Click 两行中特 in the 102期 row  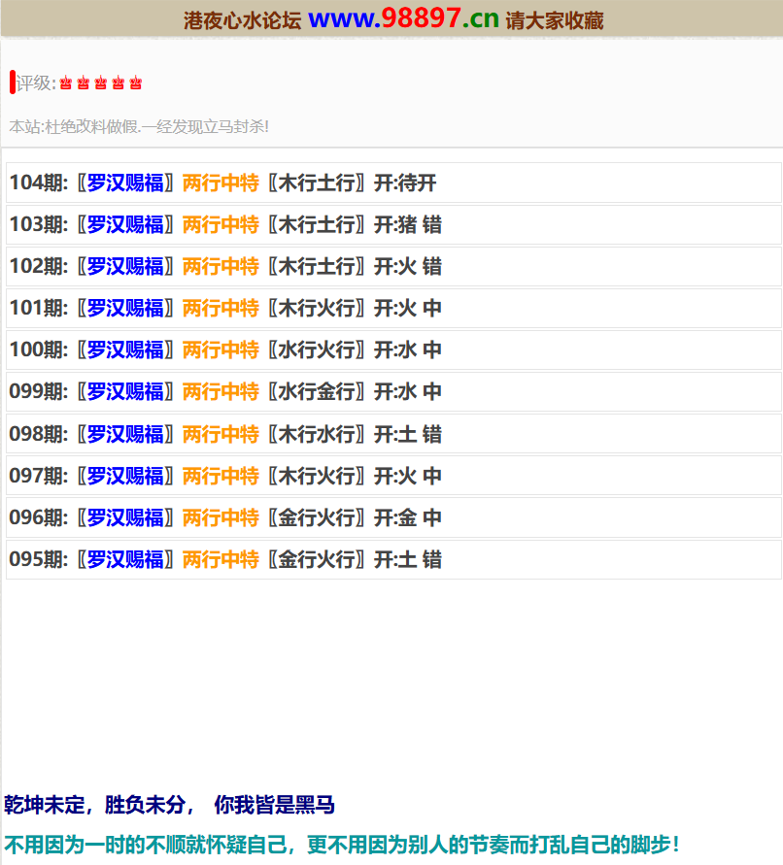point(221,266)
